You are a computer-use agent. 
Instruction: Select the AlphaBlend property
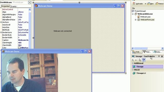click(7, 17)
